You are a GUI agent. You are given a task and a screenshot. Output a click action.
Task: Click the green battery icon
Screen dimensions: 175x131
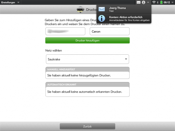(x=161, y=2)
